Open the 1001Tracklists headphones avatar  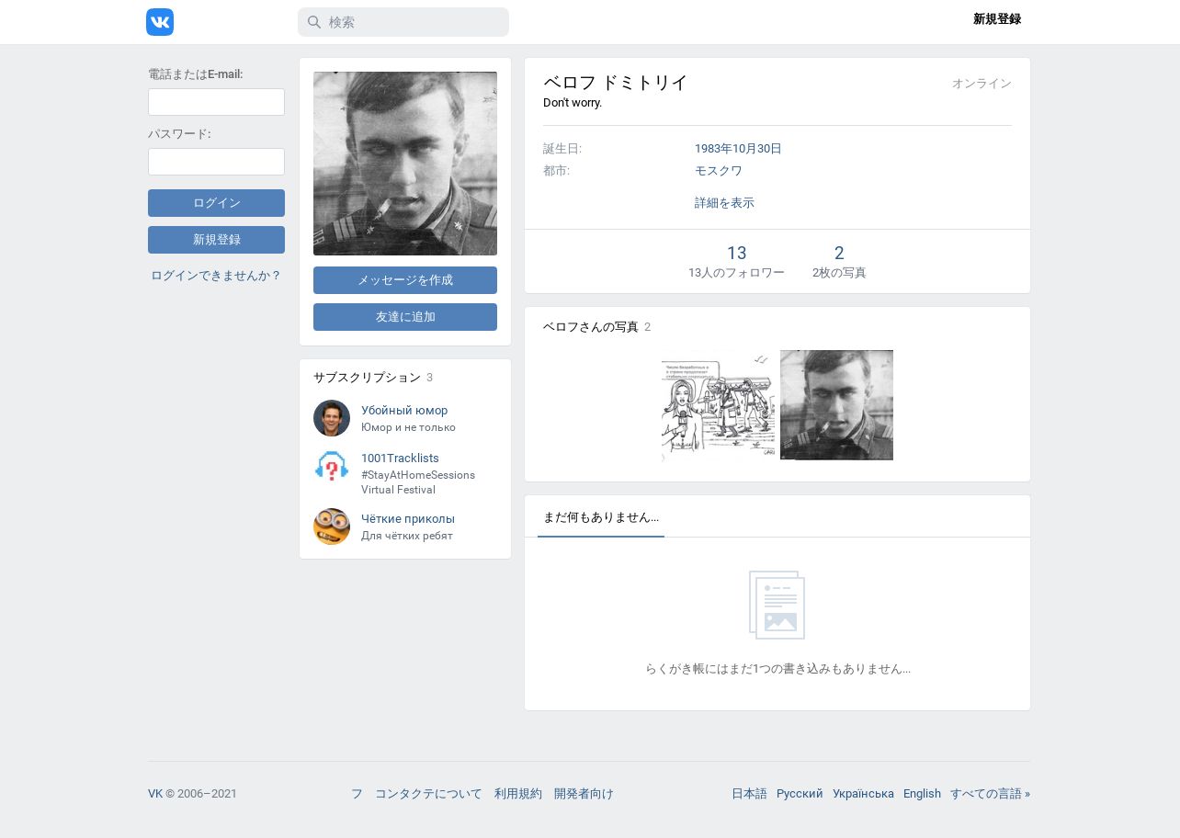[332, 466]
